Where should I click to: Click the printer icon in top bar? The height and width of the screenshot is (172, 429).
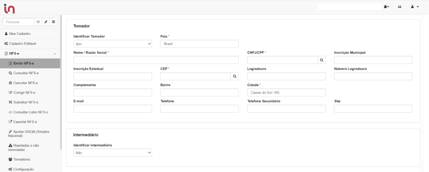point(400,7)
